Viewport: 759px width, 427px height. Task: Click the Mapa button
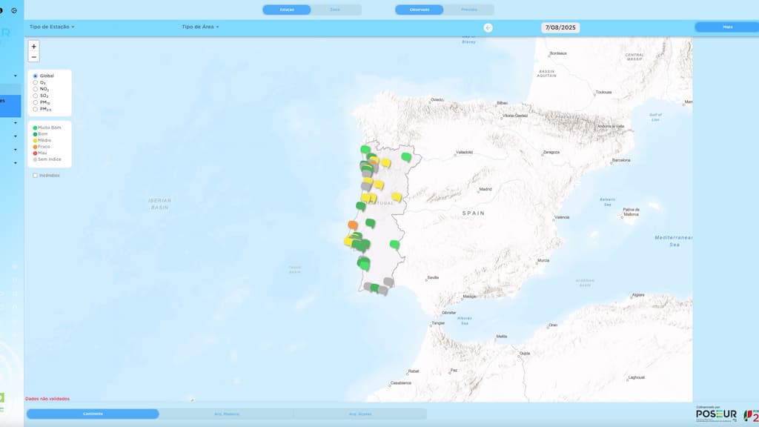[726, 27]
